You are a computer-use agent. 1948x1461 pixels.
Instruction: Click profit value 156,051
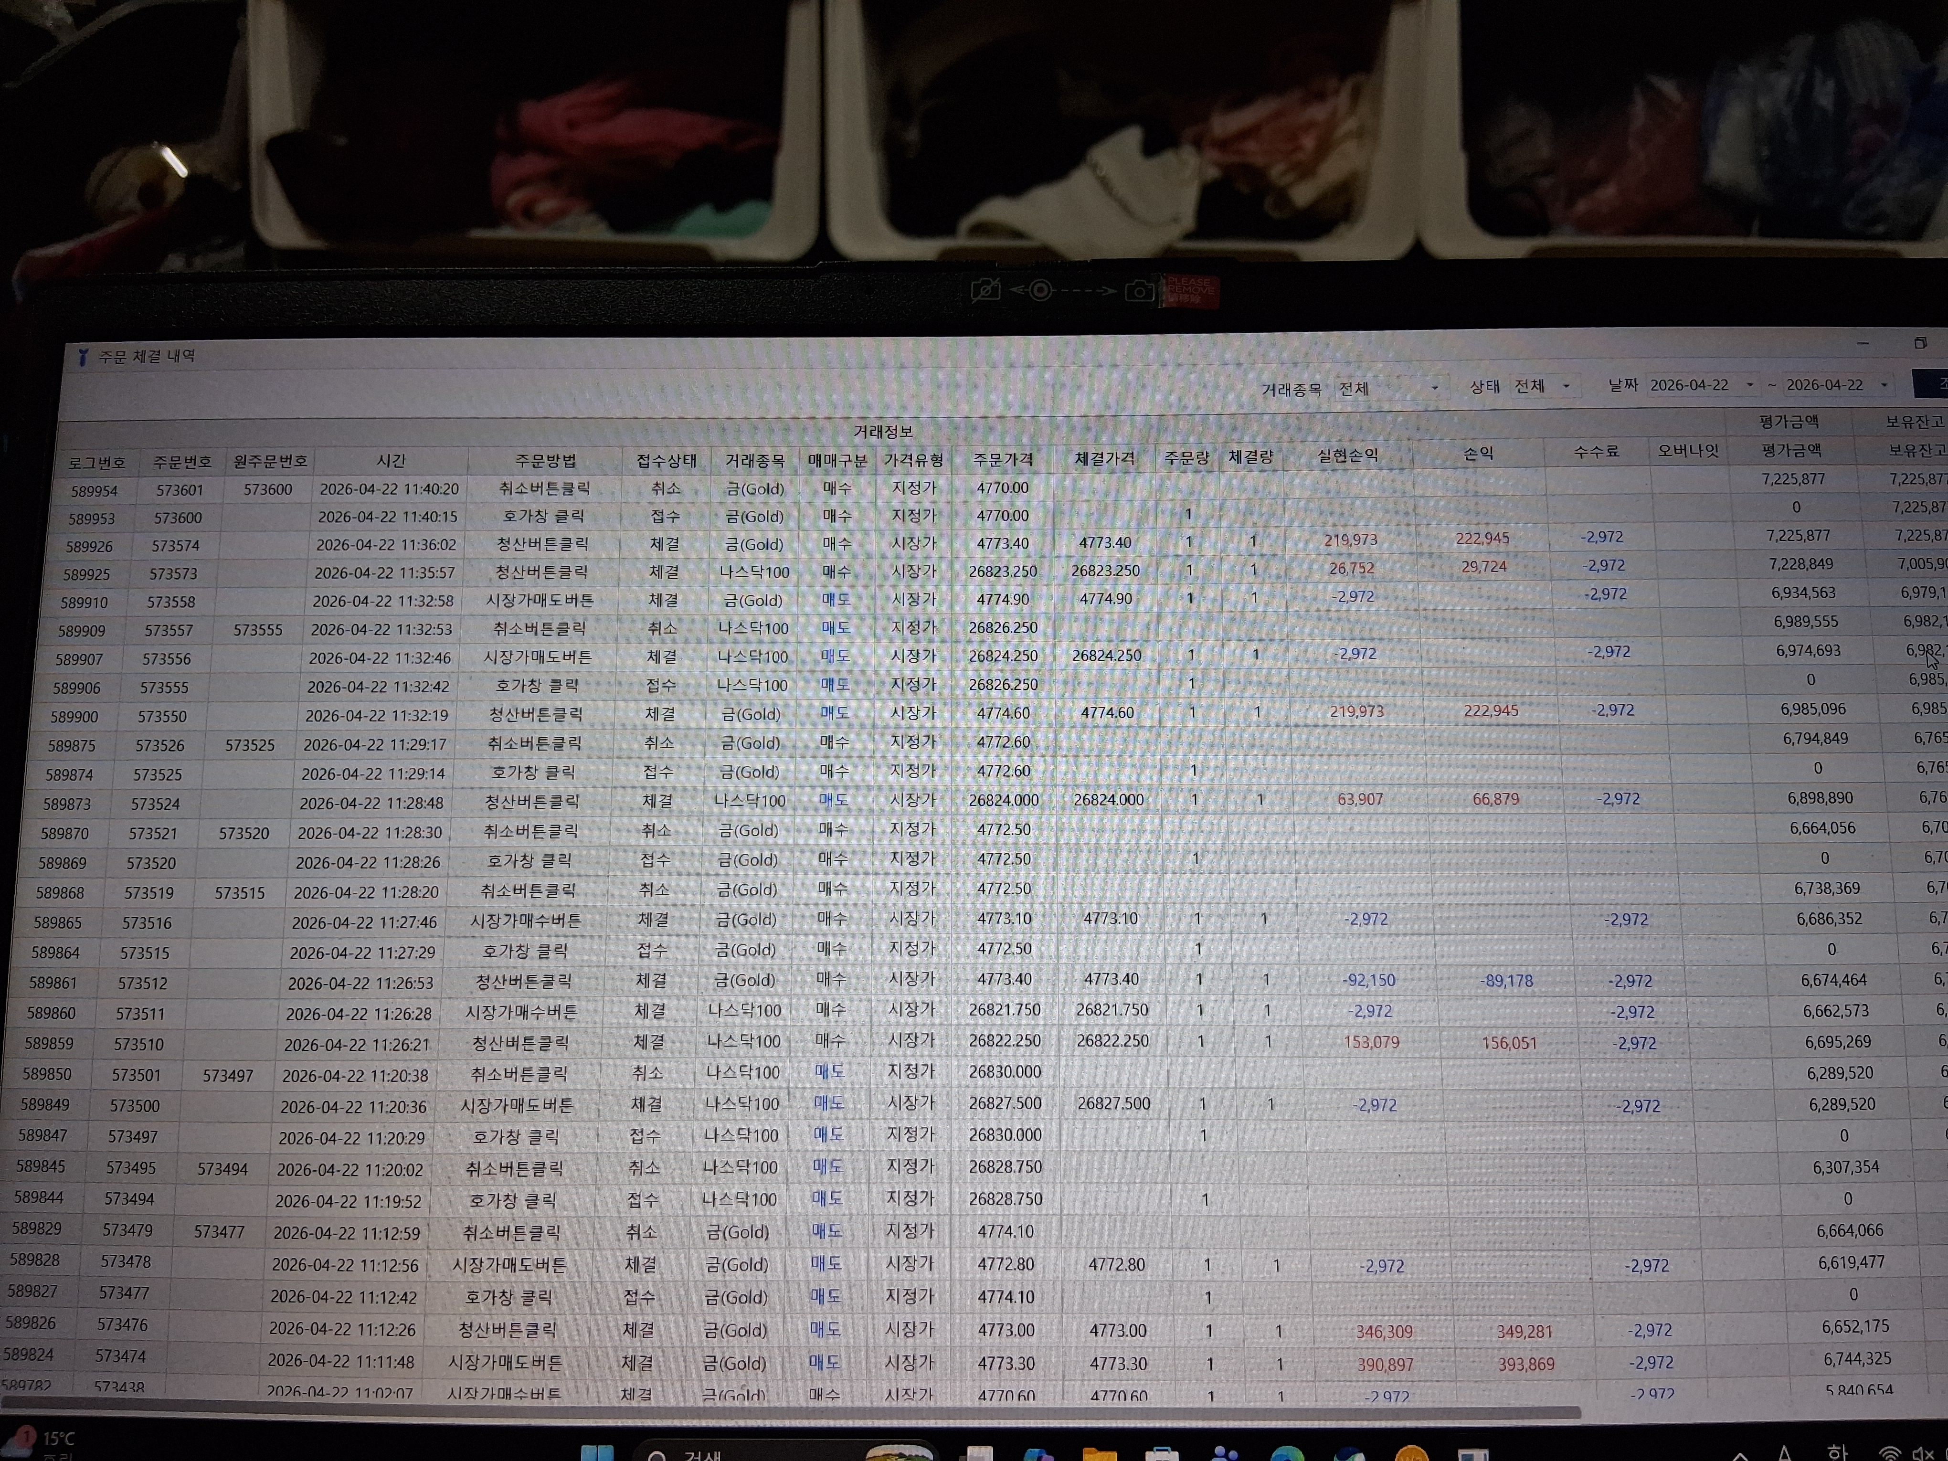coord(1509,1043)
